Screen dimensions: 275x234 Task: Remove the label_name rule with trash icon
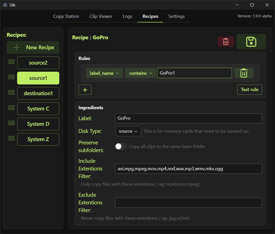[244, 73]
